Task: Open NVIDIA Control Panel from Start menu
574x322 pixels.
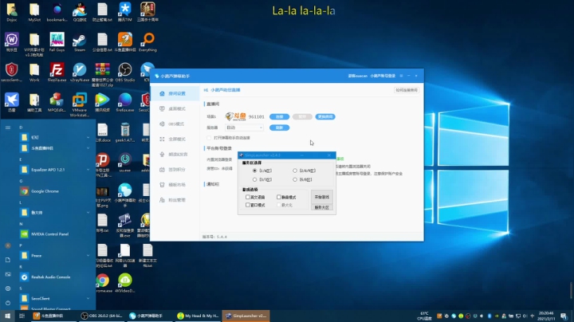Action: pos(54,234)
